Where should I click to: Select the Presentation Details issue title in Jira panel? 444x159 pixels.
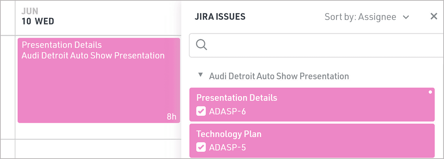(236, 98)
